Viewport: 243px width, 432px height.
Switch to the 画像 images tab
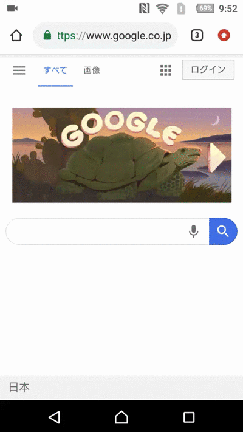coord(92,70)
